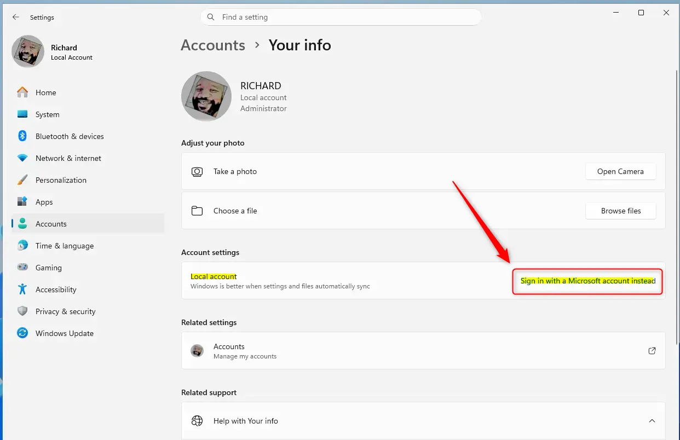Open the Apps settings category
The width and height of the screenshot is (680, 440).
88,202
